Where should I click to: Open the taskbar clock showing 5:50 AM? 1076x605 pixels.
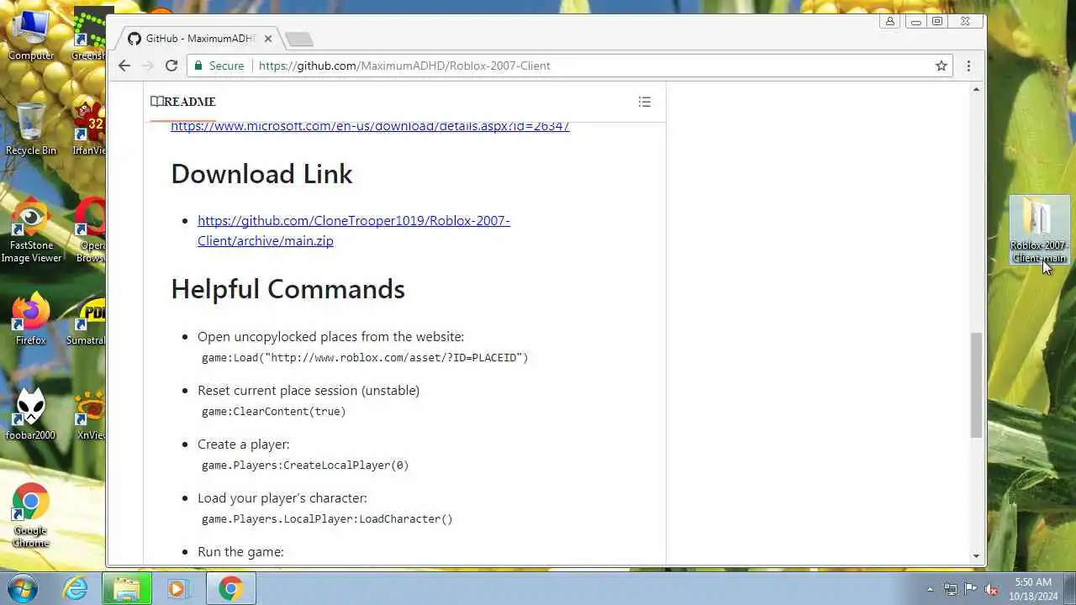[1033, 588]
